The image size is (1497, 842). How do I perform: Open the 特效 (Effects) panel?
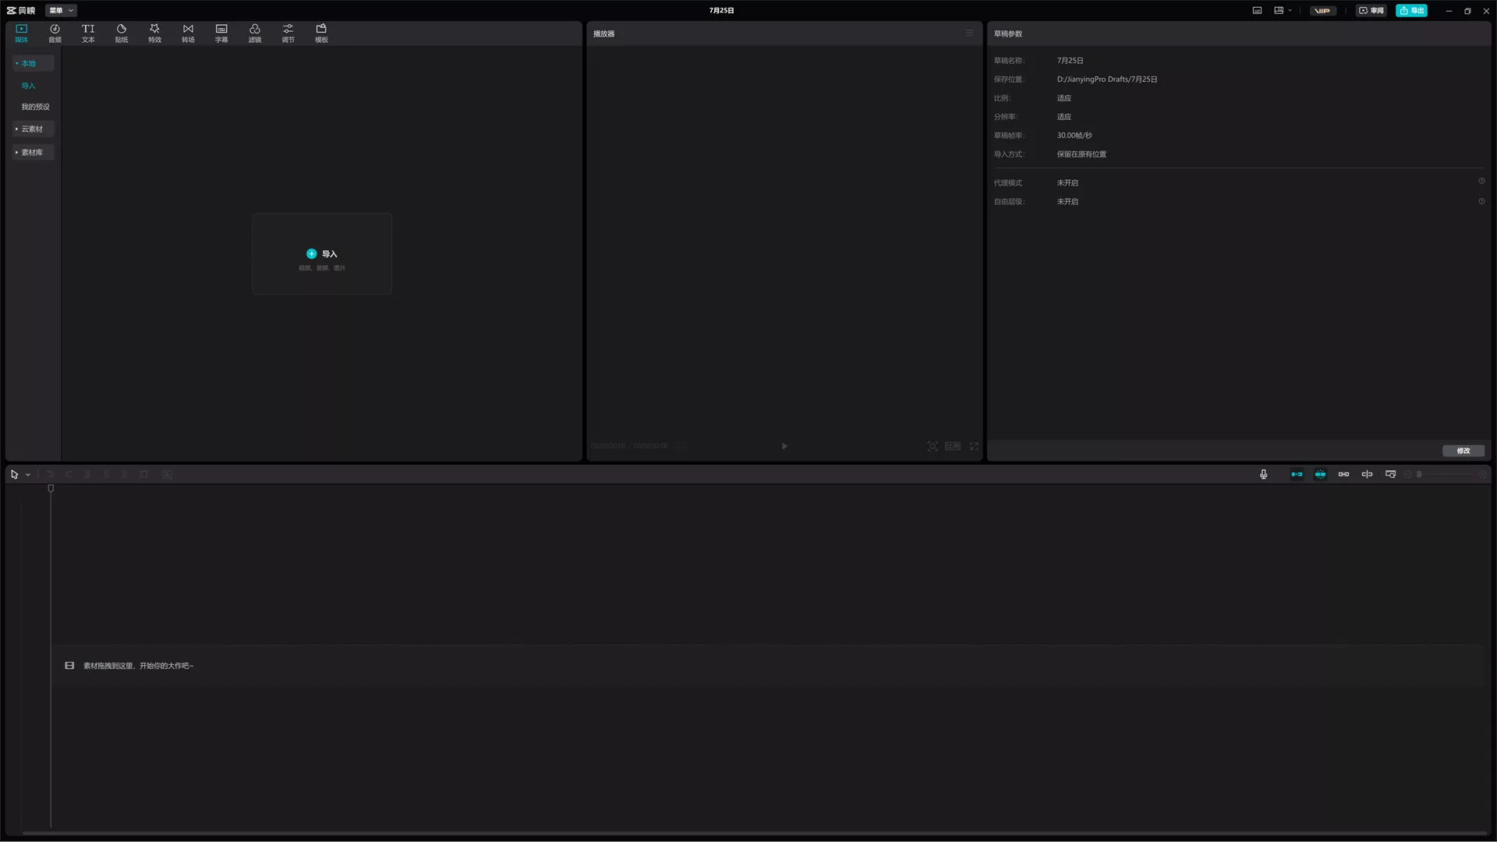pyautogui.click(x=154, y=33)
